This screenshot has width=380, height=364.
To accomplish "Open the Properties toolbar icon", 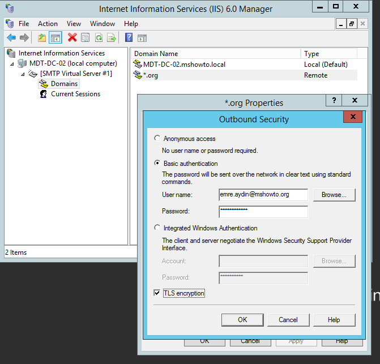I will click(86, 37).
